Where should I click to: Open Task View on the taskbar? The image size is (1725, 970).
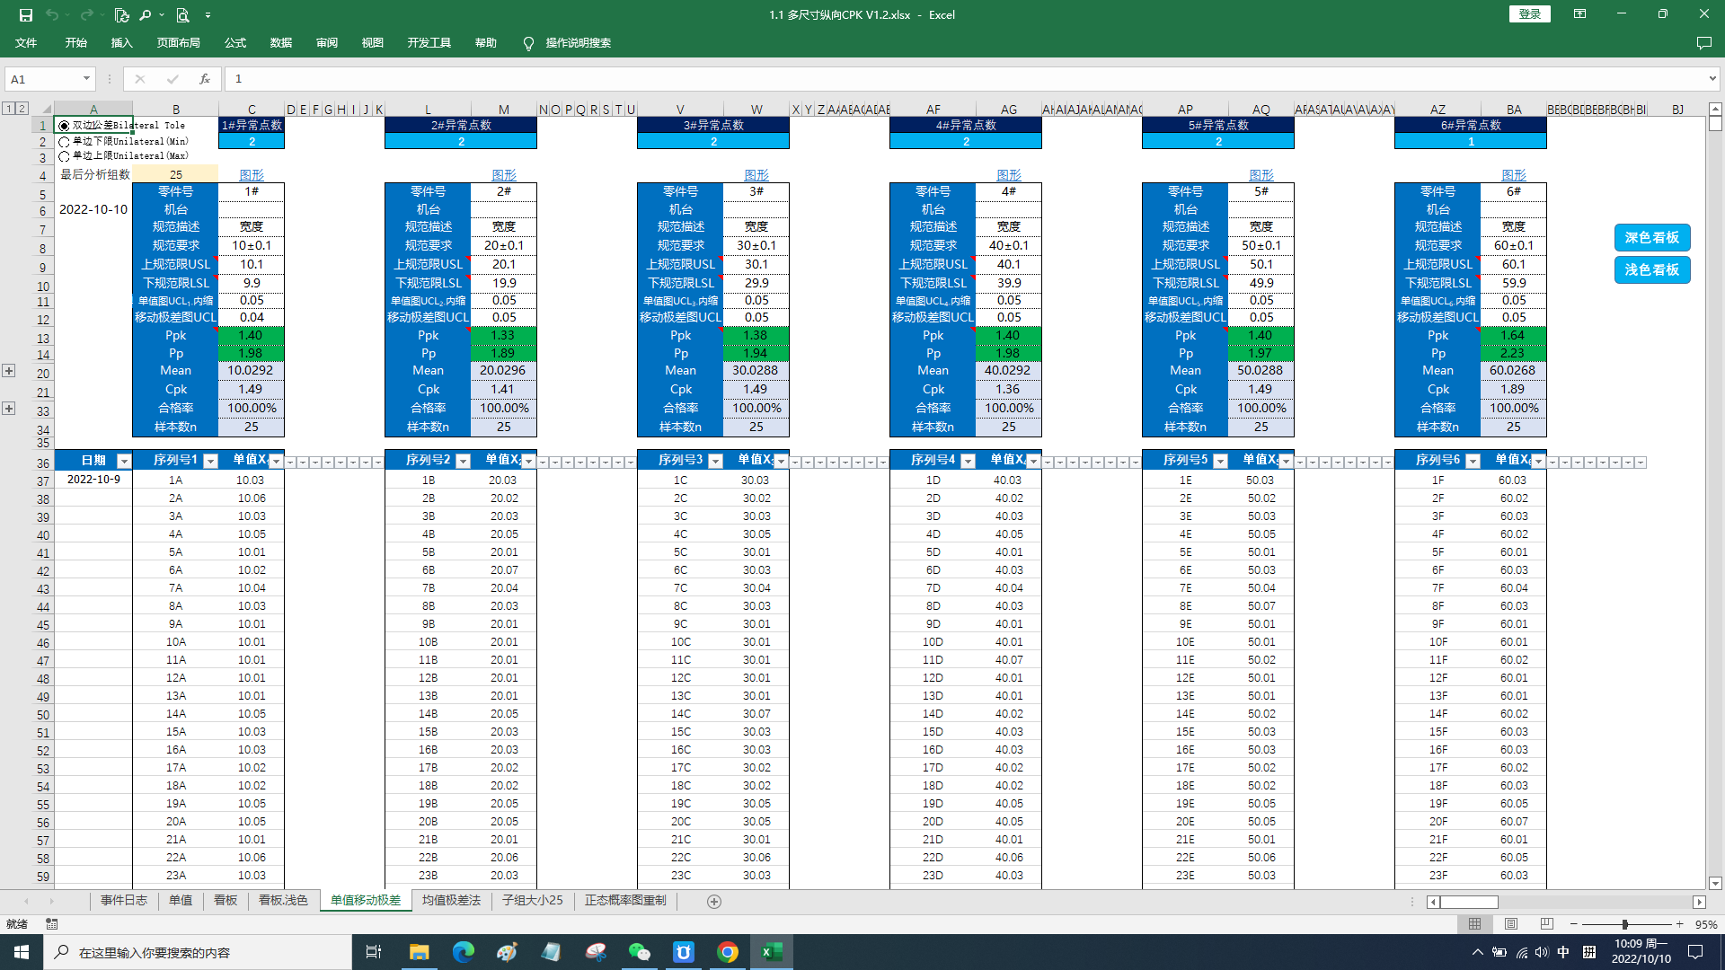tap(374, 952)
